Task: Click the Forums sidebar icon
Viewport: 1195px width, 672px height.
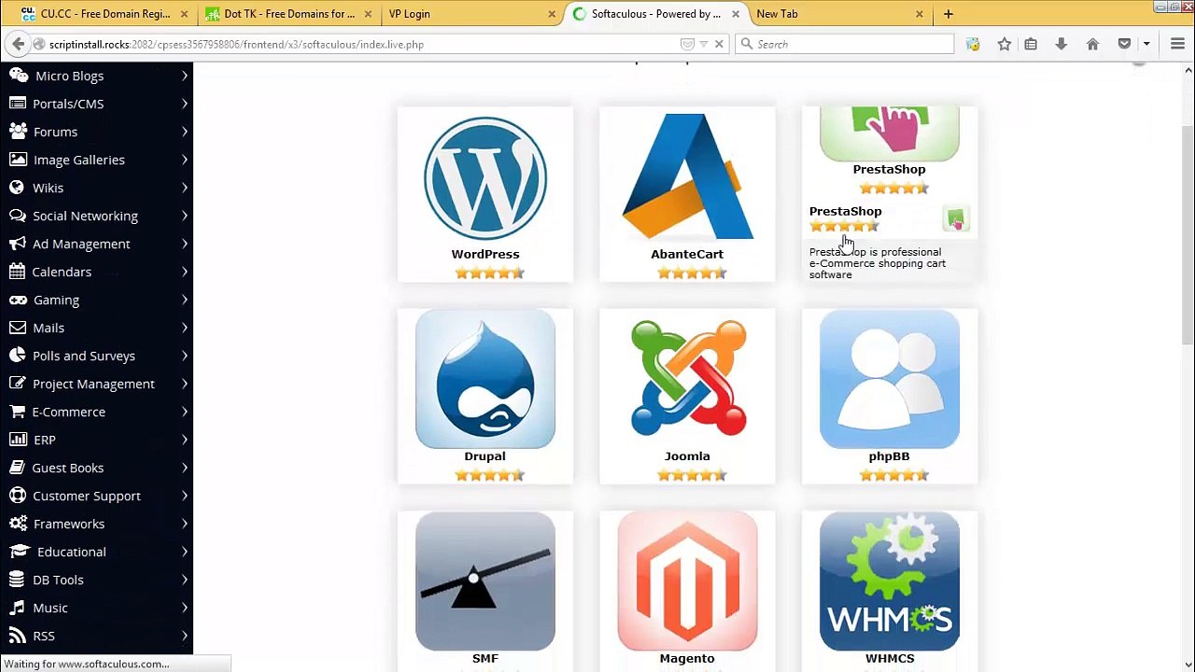Action: 18,132
